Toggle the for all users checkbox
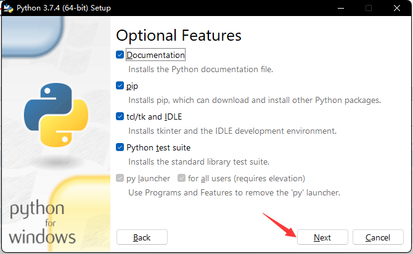The image size is (413, 254). 182,178
